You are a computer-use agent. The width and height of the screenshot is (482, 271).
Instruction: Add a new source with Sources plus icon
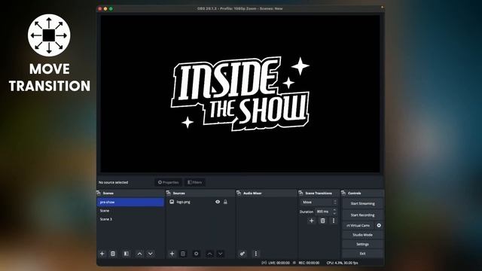[x=172, y=254]
